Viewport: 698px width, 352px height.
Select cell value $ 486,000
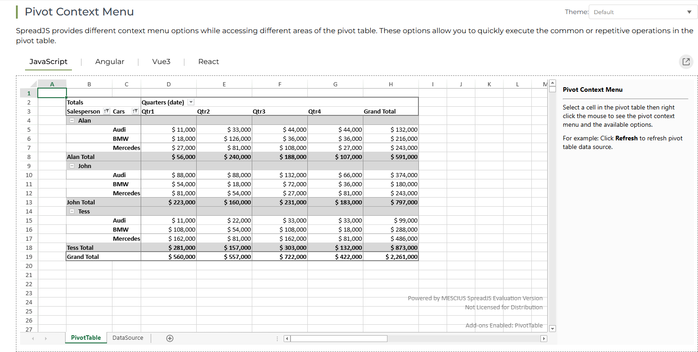pyautogui.click(x=391, y=238)
